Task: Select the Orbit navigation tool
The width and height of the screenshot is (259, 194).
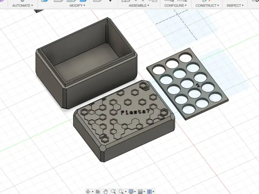Action: [88, 191]
